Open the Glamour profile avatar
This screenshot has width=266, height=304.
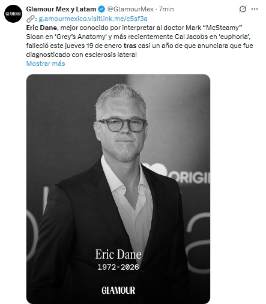pyautogui.click(x=13, y=14)
